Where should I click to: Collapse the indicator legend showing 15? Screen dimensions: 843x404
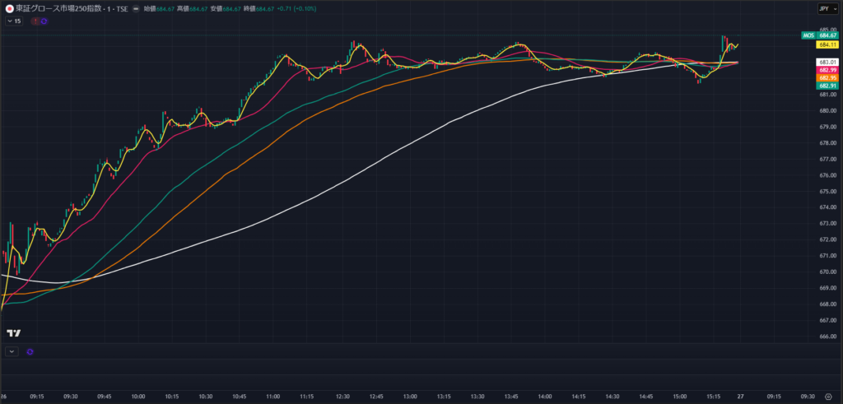[x=14, y=21]
